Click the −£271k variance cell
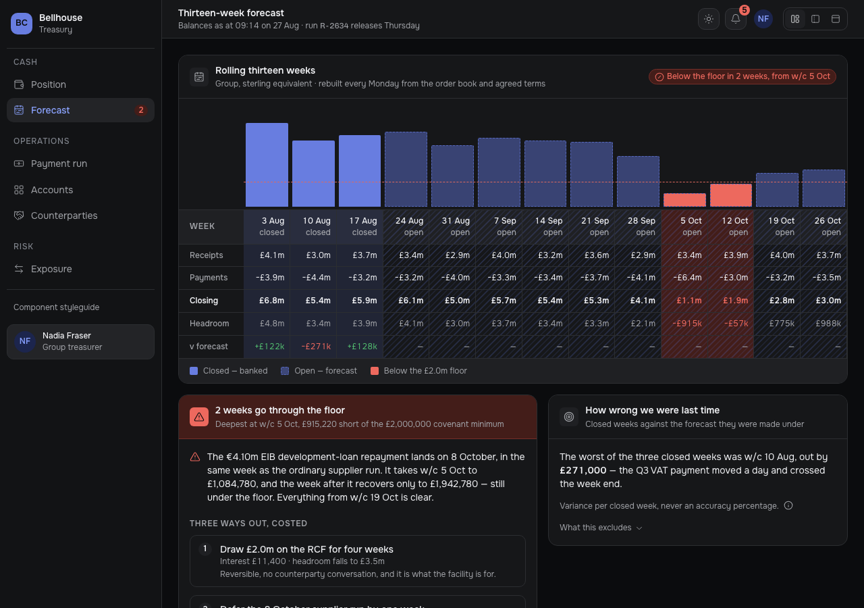The width and height of the screenshot is (864, 608). tap(313, 347)
